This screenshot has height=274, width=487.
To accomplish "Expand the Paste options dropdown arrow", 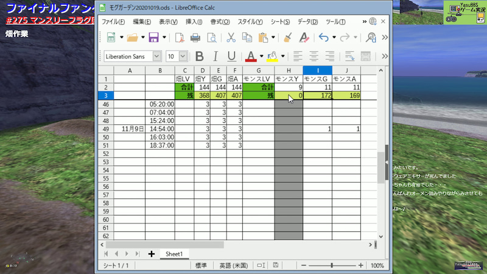I will tap(273, 38).
